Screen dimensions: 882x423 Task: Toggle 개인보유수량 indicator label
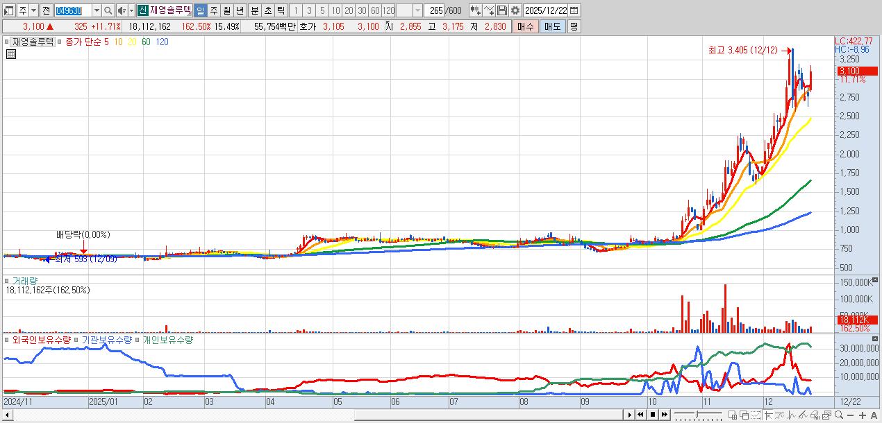coord(168,340)
